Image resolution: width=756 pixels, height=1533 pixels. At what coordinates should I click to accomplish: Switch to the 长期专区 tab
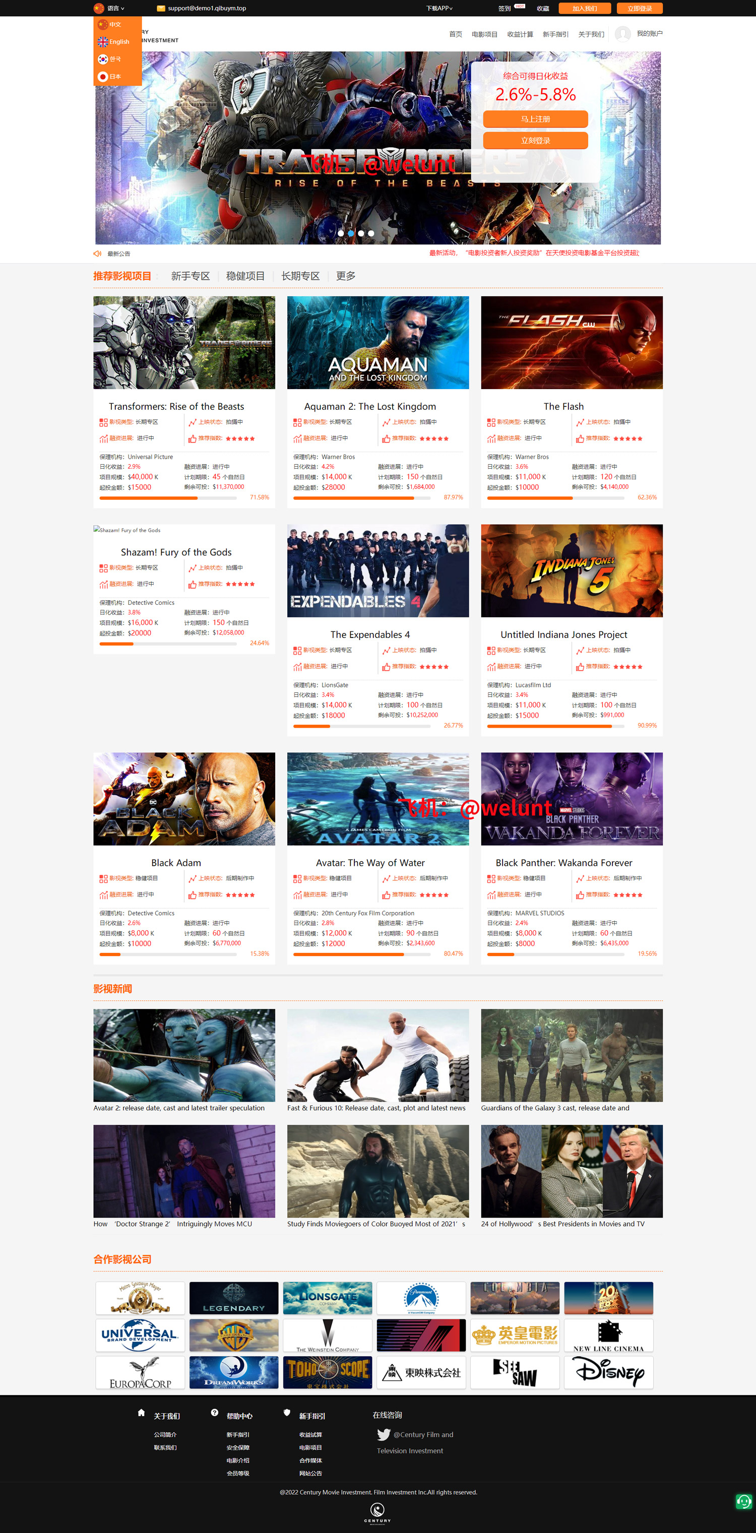(x=300, y=276)
